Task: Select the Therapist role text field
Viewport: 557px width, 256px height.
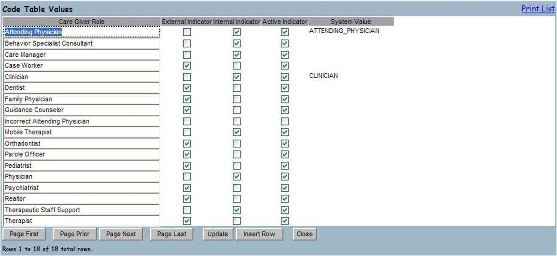Action: (81, 220)
